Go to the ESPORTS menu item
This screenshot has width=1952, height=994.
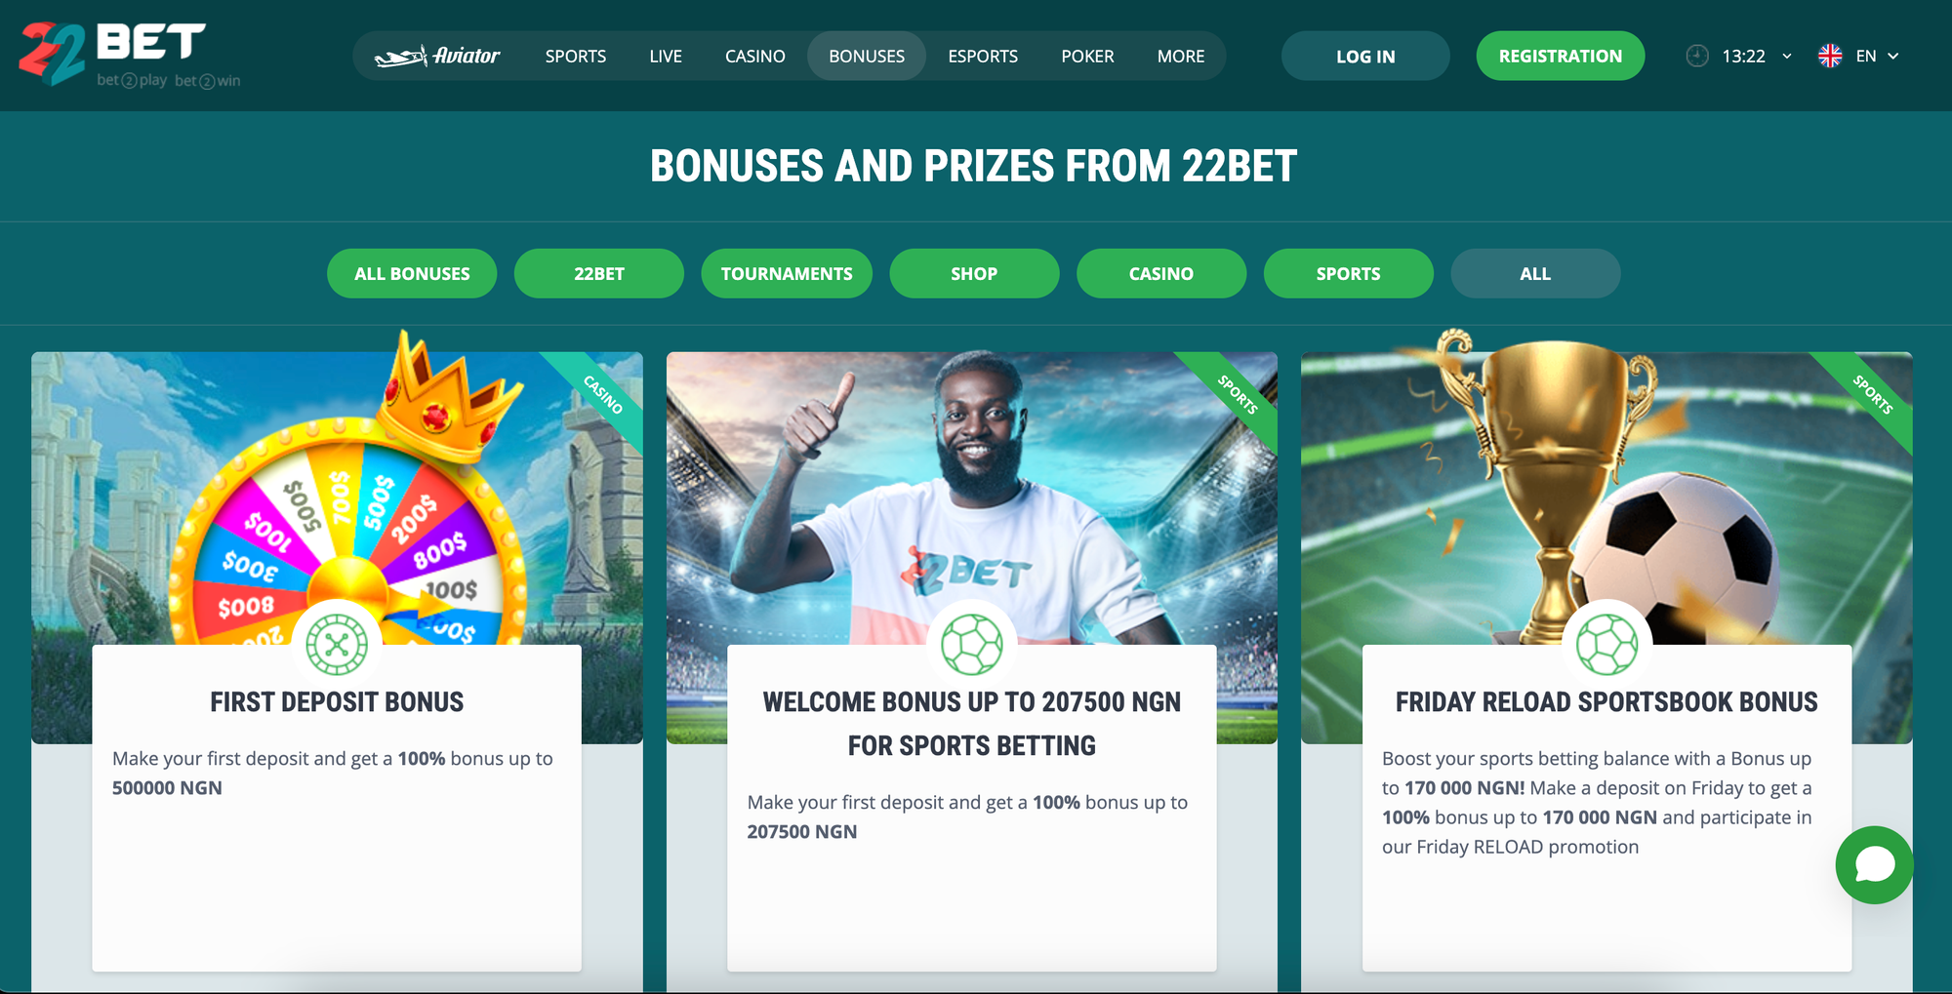click(x=983, y=56)
